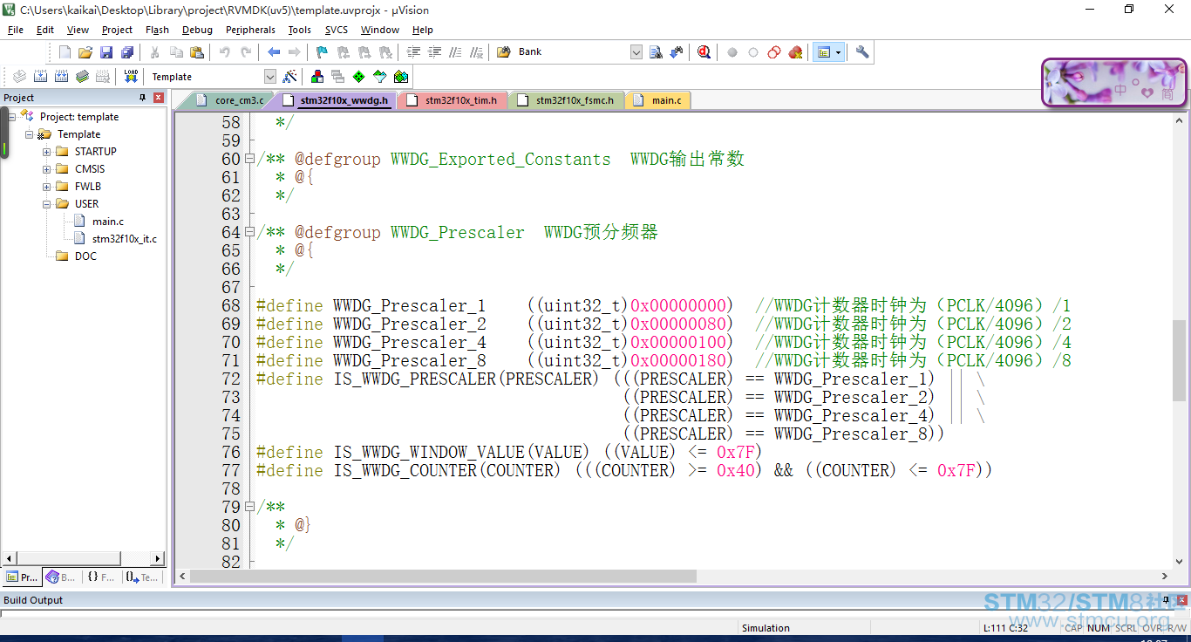Open the Peripherals menu
The width and height of the screenshot is (1191, 642).
coord(251,30)
